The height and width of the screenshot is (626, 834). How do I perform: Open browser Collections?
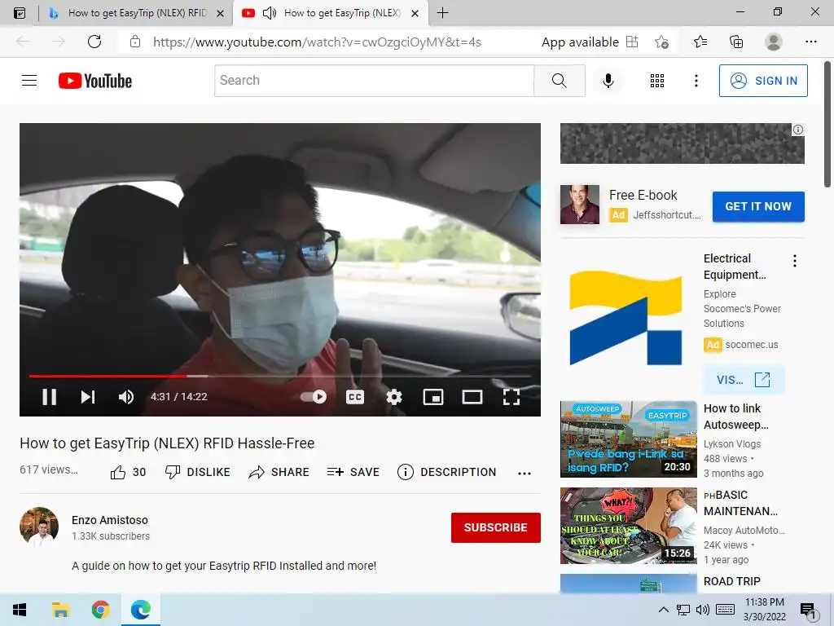pos(736,42)
